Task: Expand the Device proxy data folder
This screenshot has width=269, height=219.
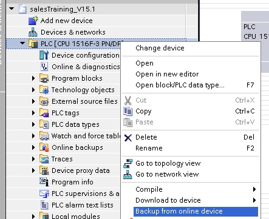Action: tap(33, 170)
